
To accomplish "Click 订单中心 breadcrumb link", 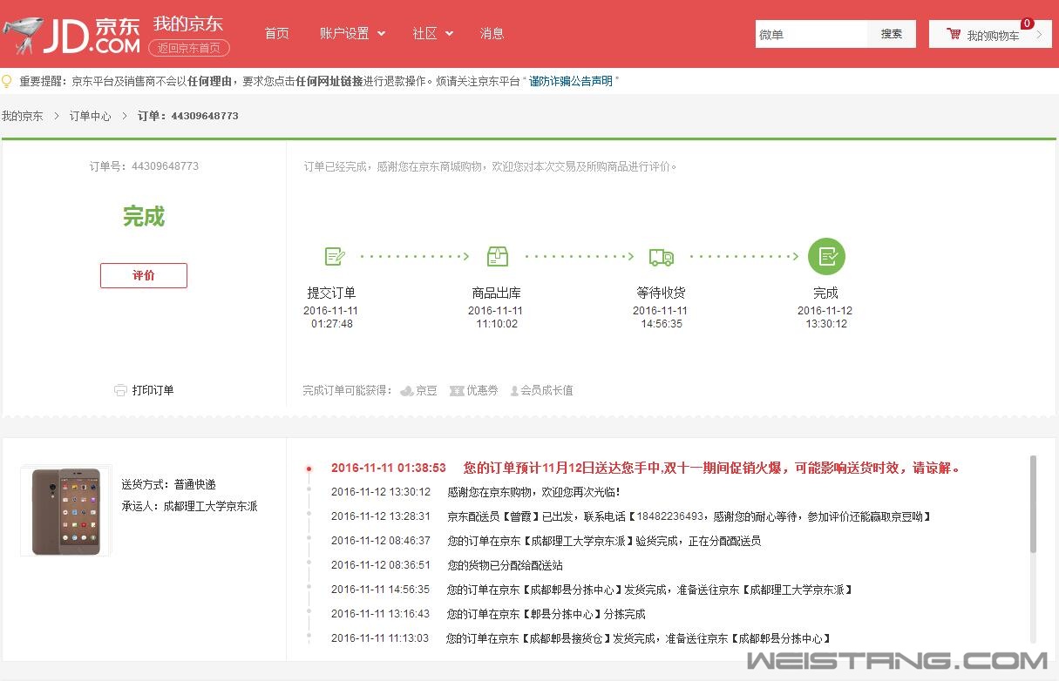I will (91, 116).
